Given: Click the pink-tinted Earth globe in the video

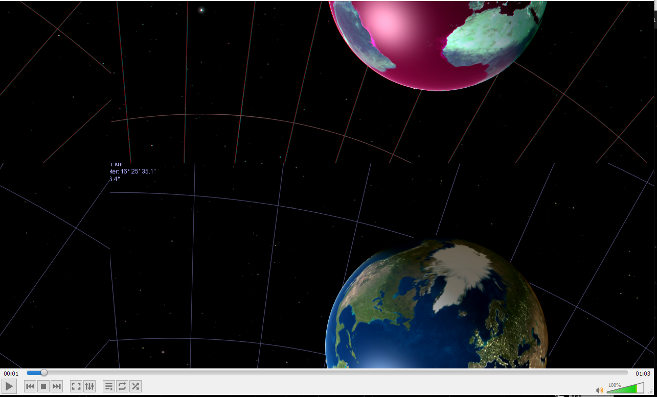Looking at the screenshot, I should click(x=437, y=45).
